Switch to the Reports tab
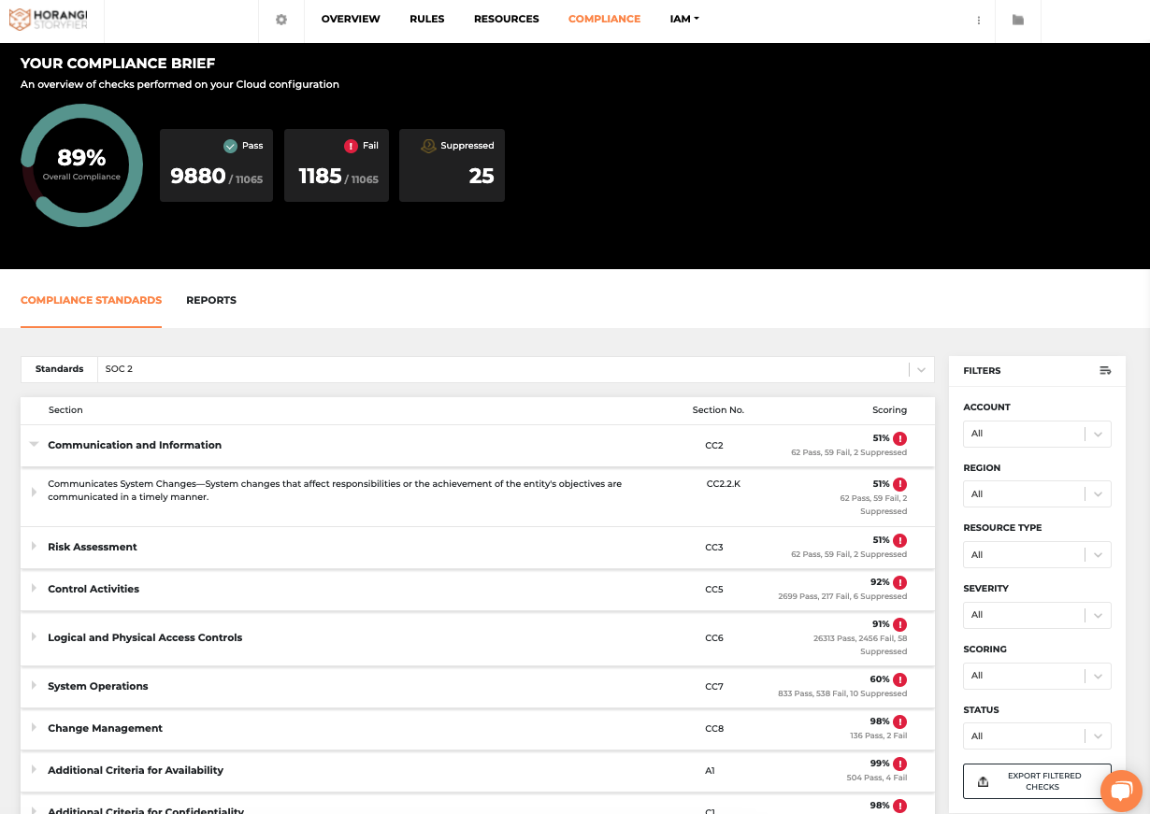Screen dimensions: 1150x814 pos(211,301)
